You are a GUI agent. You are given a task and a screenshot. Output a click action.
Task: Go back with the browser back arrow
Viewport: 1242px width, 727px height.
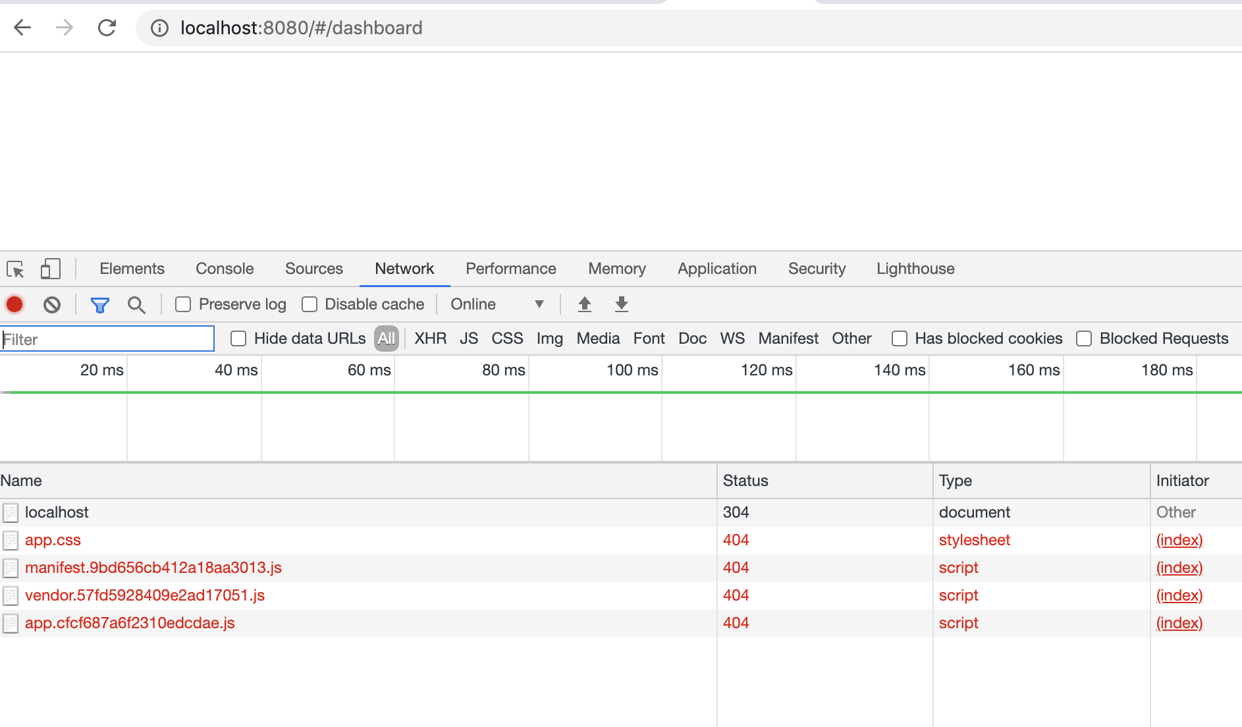tap(22, 28)
